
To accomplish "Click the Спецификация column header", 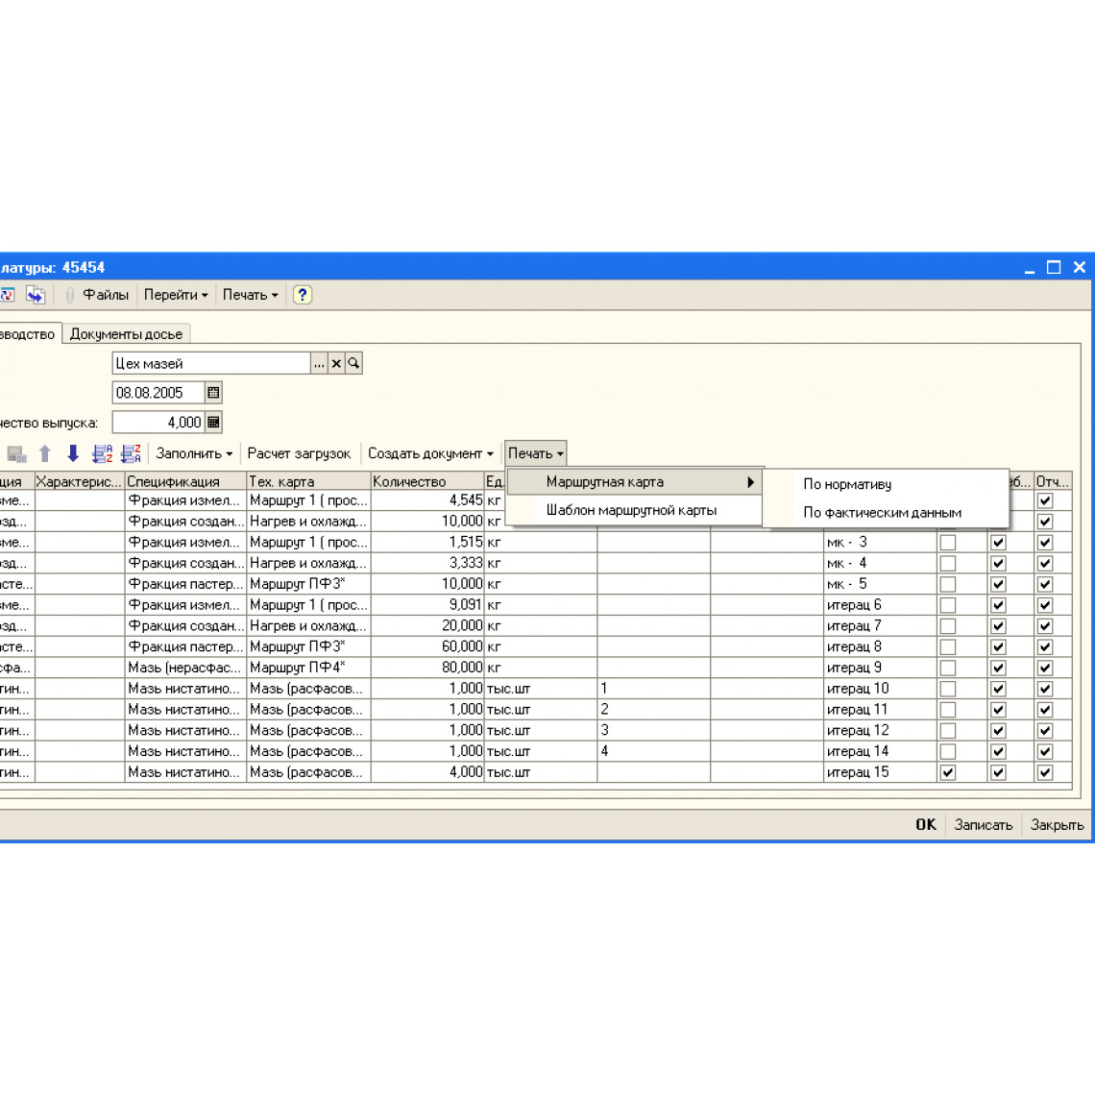I will pyautogui.click(x=185, y=481).
